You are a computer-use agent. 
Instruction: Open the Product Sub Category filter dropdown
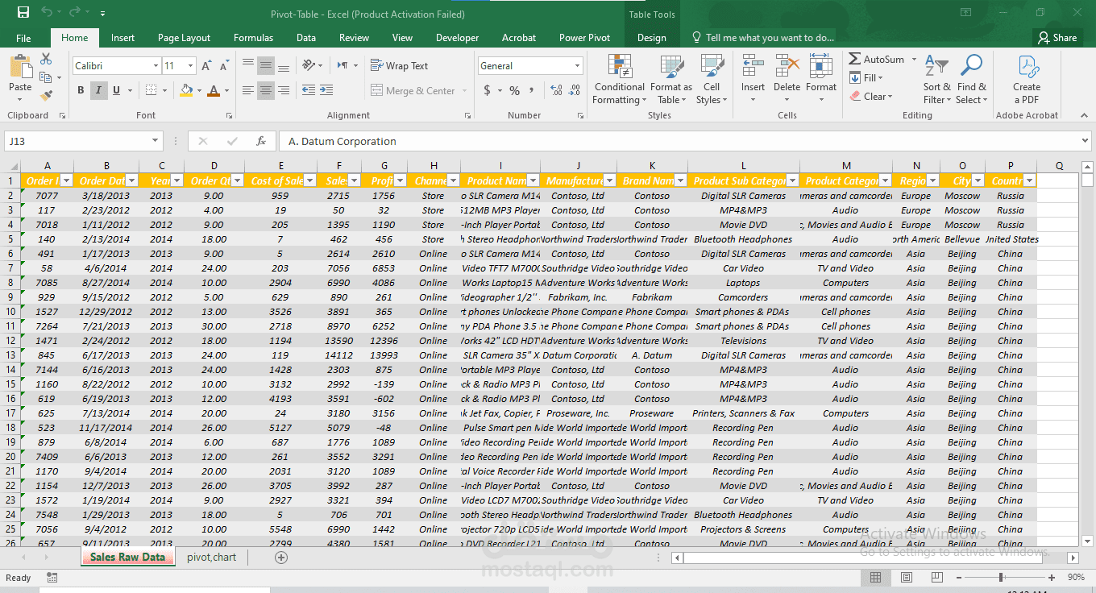793,180
